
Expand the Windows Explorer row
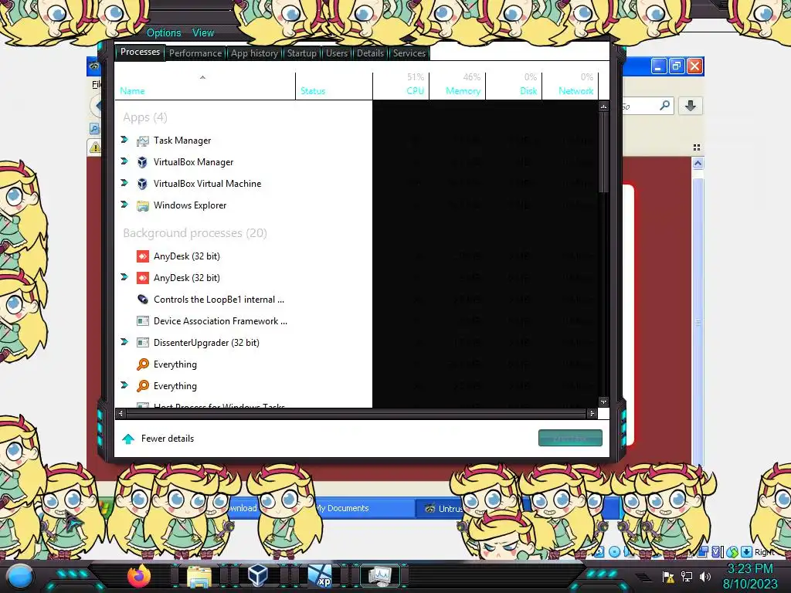pos(124,205)
